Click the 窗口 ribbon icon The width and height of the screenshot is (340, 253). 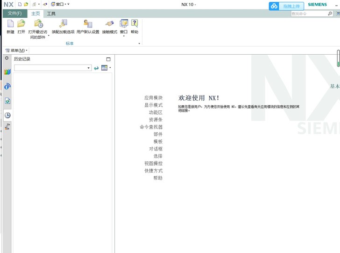tap(124, 24)
